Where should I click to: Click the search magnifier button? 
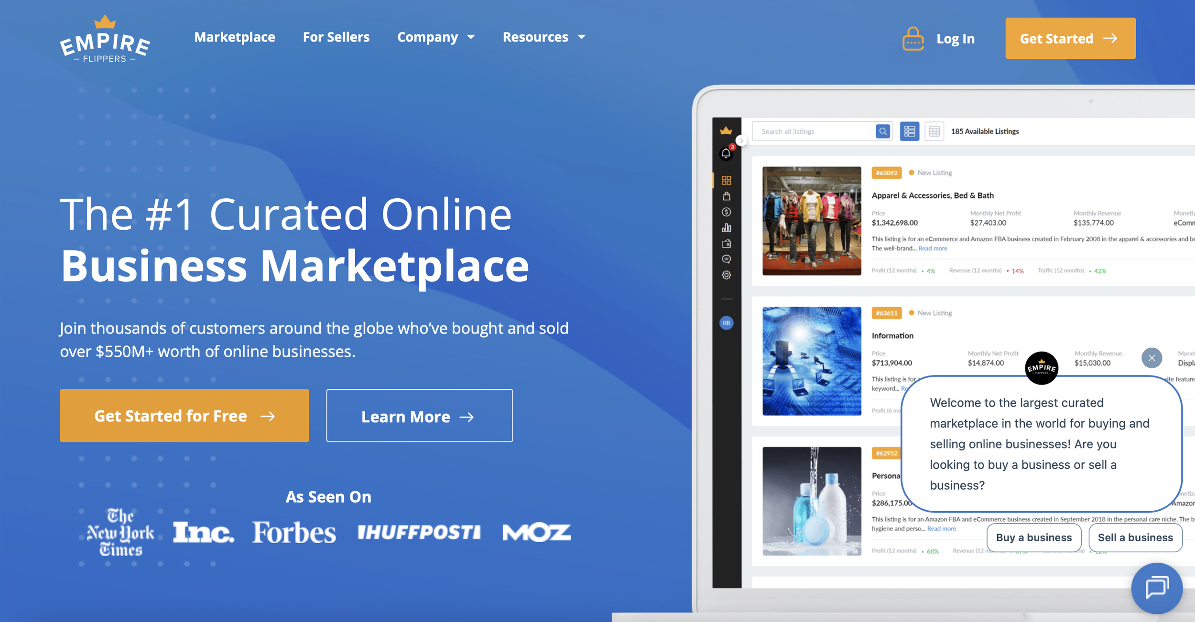[883, 131]
